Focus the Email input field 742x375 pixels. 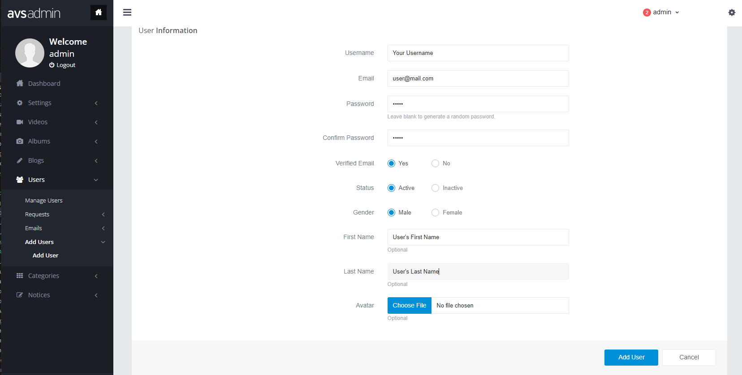point(478,78)
